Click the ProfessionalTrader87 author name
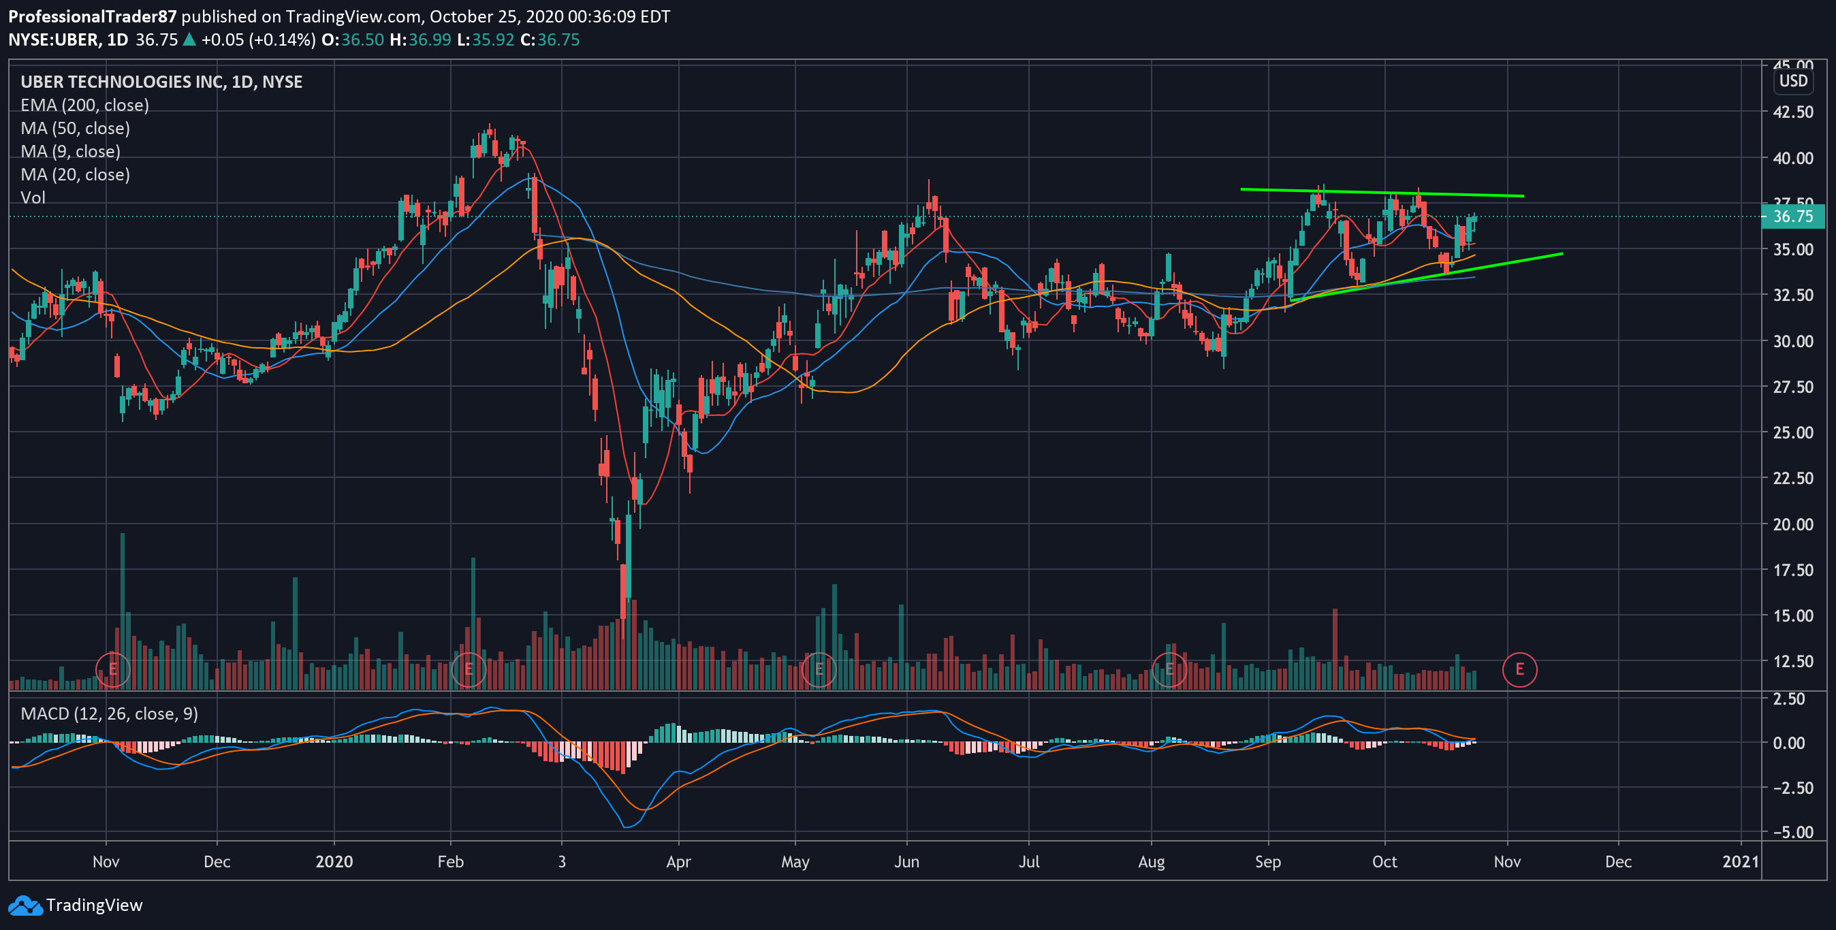The height and width of the screenshot is (930, 1836). 92,16
